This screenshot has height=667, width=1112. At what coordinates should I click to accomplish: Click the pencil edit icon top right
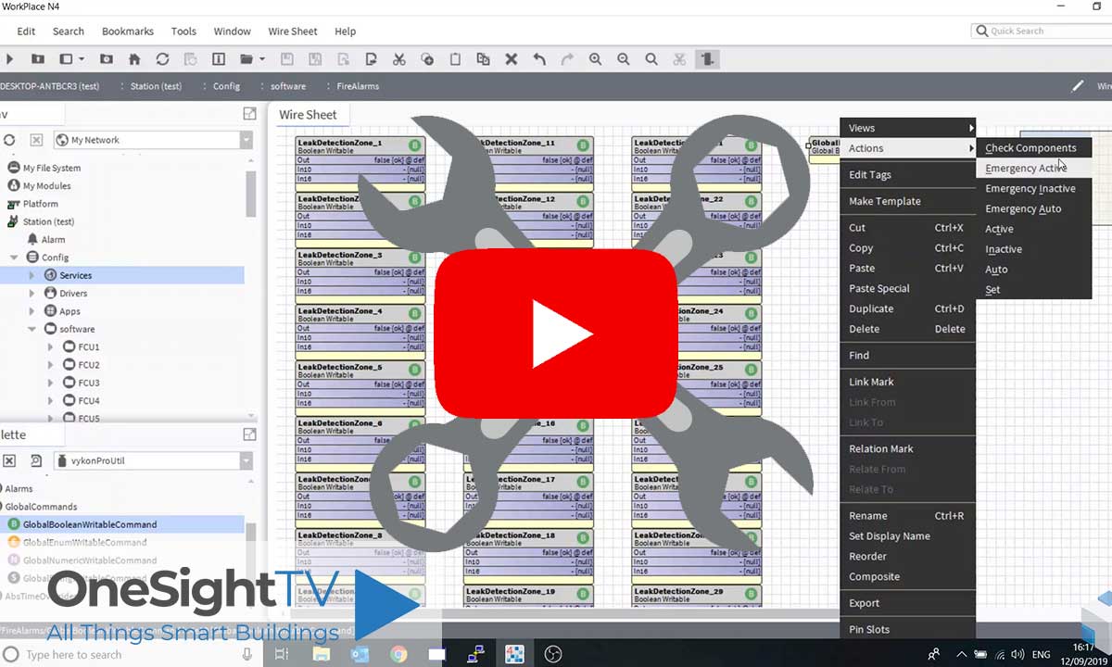coord(1078,85)
